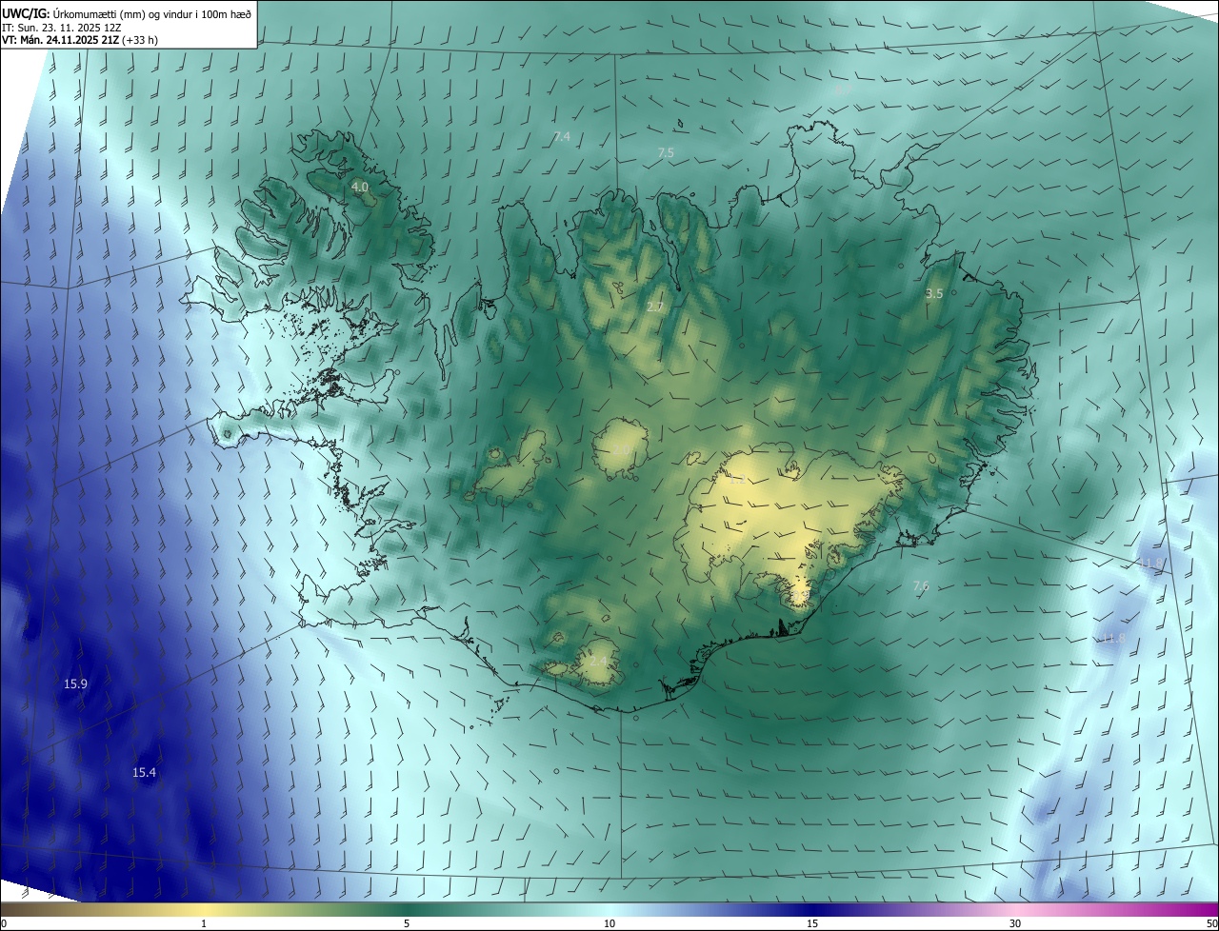Viewport: 1219px width, 931px height.
Task: Click the 30 label on the color scale
Action: click(x=1015, y=924)
